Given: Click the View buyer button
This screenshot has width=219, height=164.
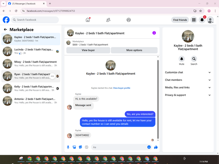Looking at the screenshot, I should pos(88,50).
